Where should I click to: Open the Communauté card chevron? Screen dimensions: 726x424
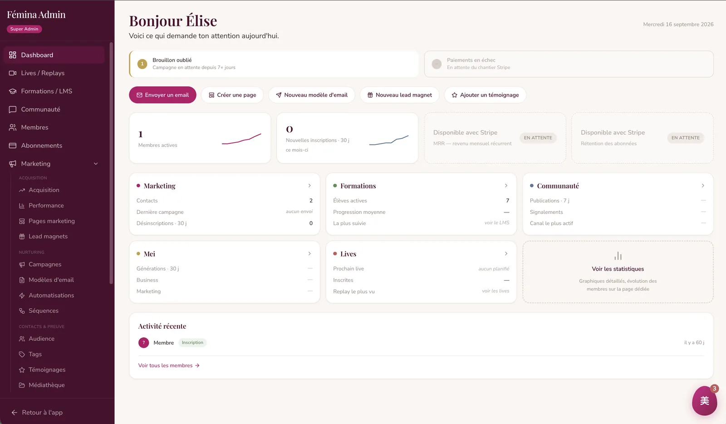coord(703,186)
